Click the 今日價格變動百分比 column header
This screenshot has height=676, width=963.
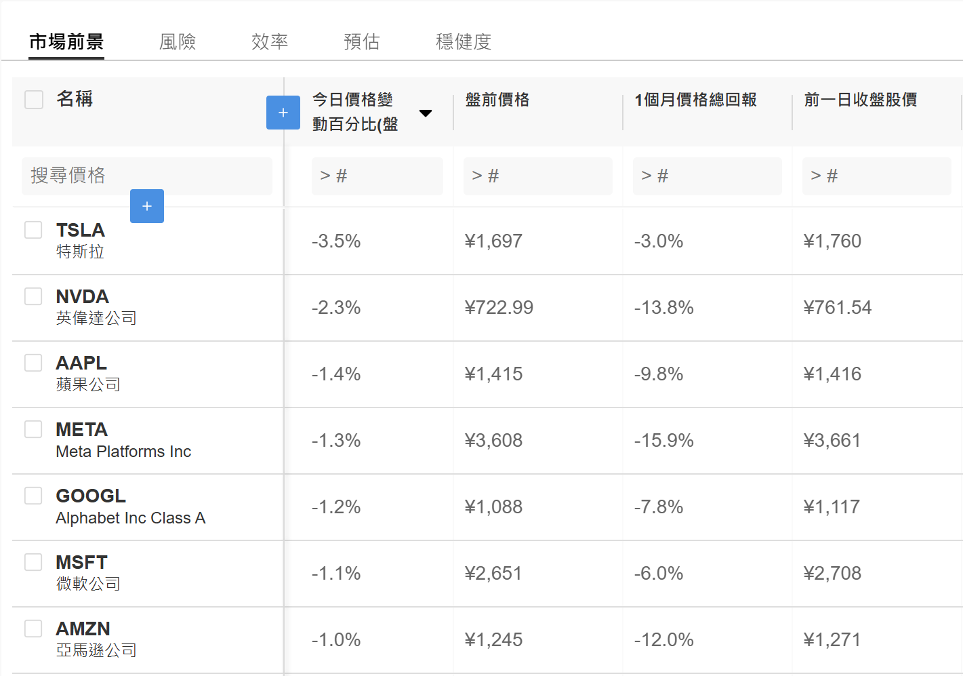coord(355,112)
